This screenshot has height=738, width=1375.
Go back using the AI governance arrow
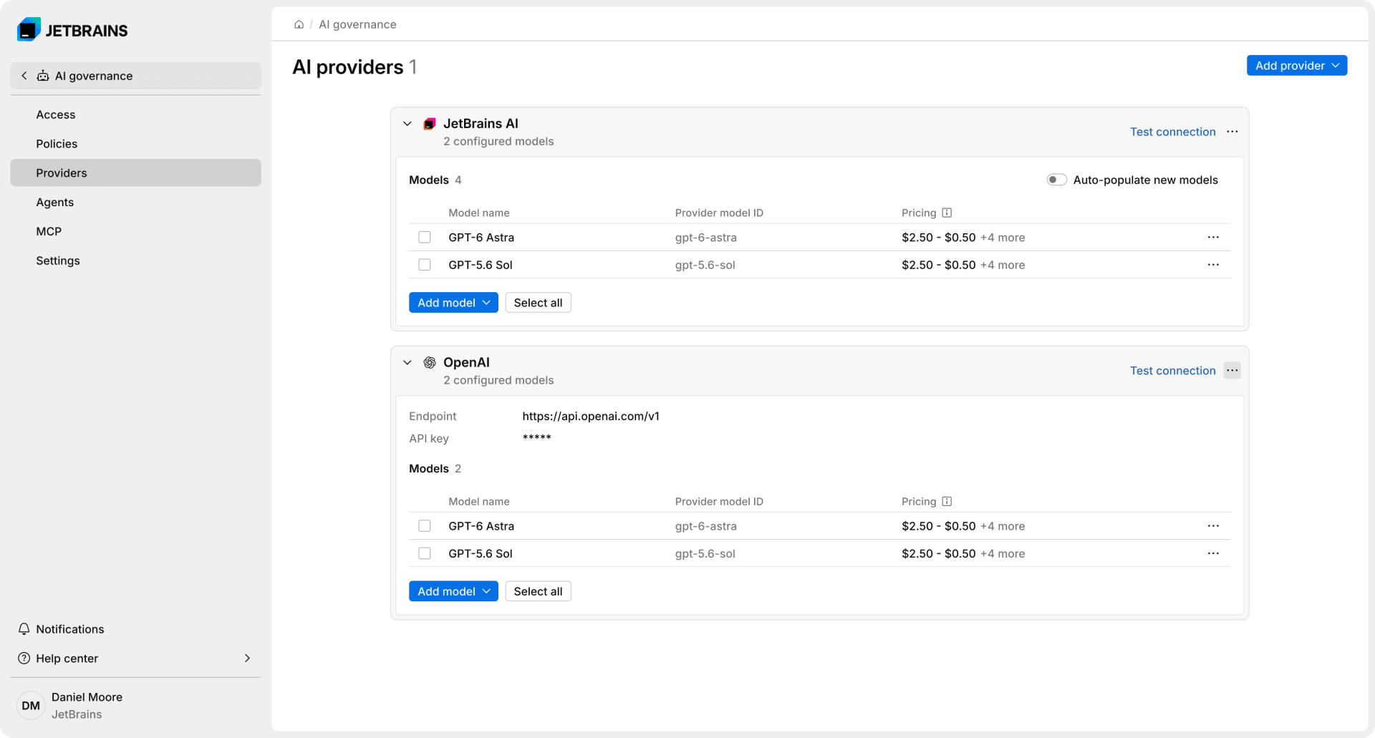pyautogui.click(x=24, y=76)
